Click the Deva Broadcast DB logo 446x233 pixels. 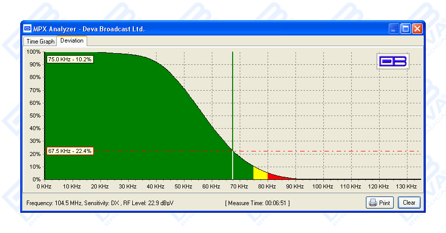(393, 61)
